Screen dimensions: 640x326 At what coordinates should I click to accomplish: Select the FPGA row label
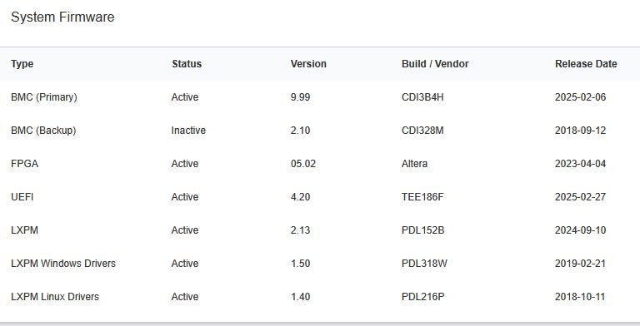tap(24, 164)
